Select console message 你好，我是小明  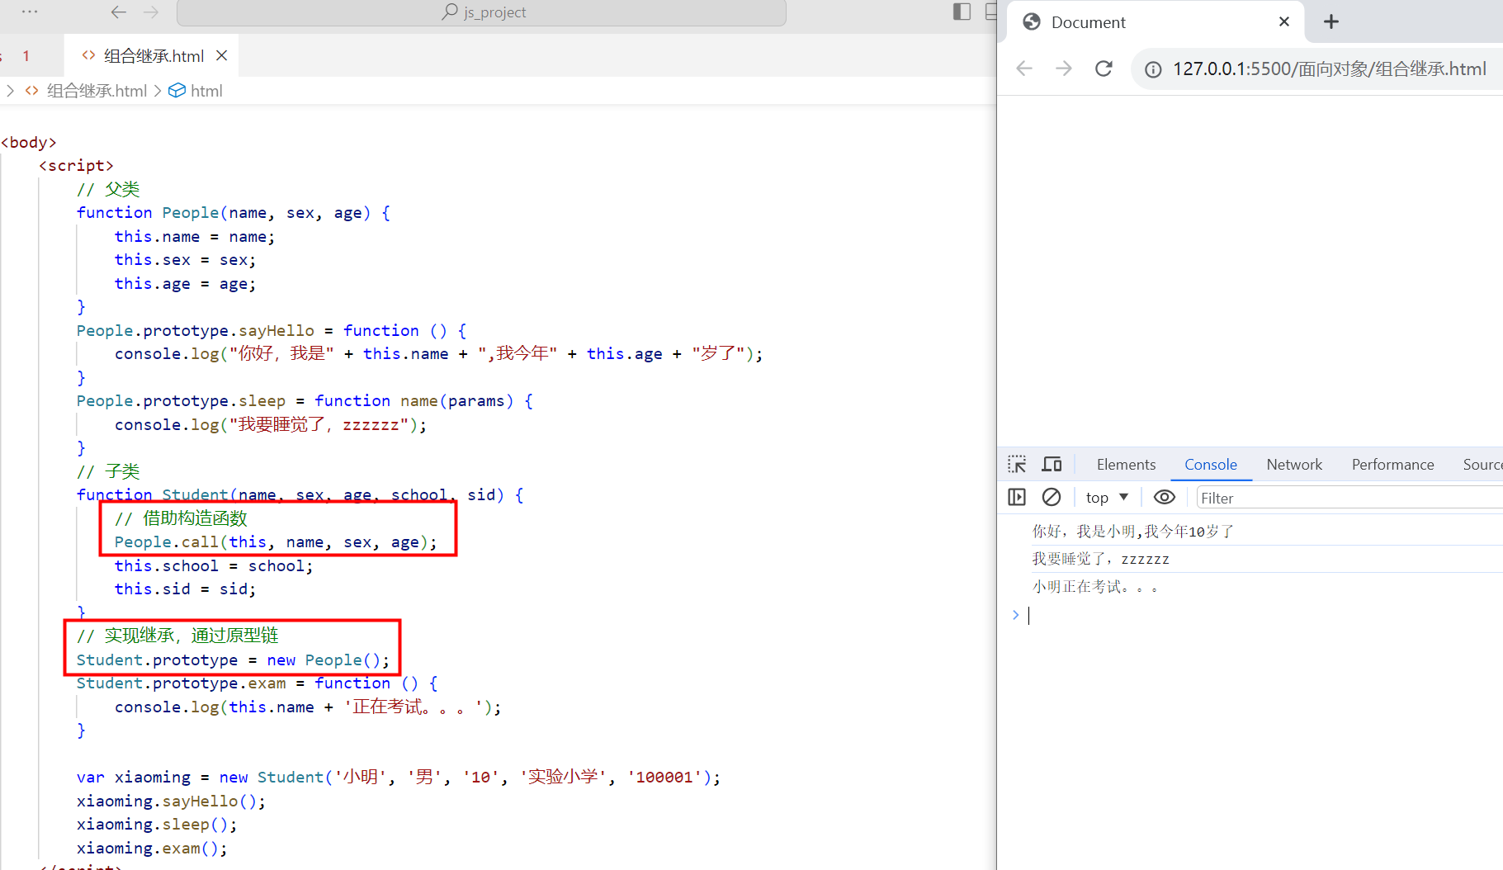tap(1133, 532)
